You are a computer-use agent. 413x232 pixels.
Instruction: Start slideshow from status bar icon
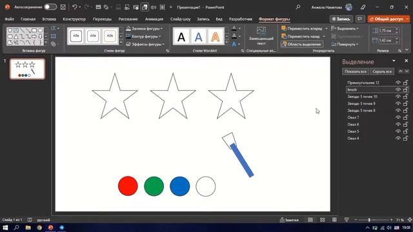pos(347,220)
